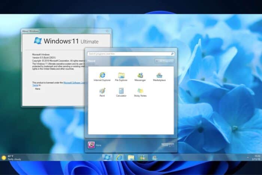Click the Search programs and files field
262x175 pixels.
pyautogui.click(x=128, y=54)
